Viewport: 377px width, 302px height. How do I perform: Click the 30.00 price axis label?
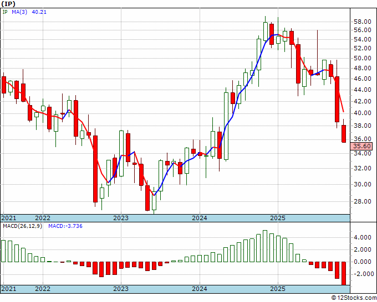coord(363,184)
